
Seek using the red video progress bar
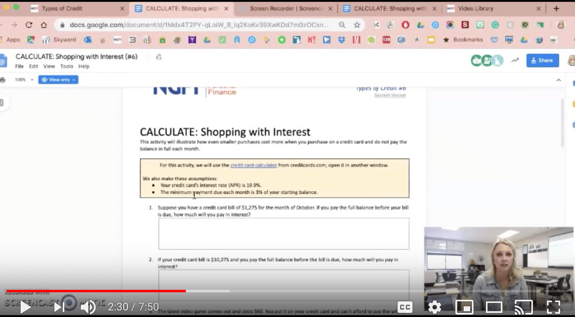[124, 291]
